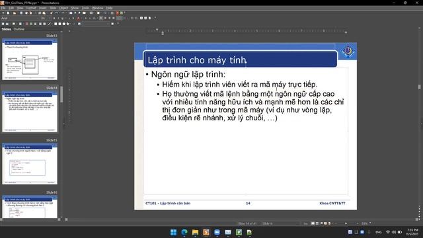The image size is (423, 238).
Task: Click the slide panel vertical scrollbar
Action: click(61, 95)
